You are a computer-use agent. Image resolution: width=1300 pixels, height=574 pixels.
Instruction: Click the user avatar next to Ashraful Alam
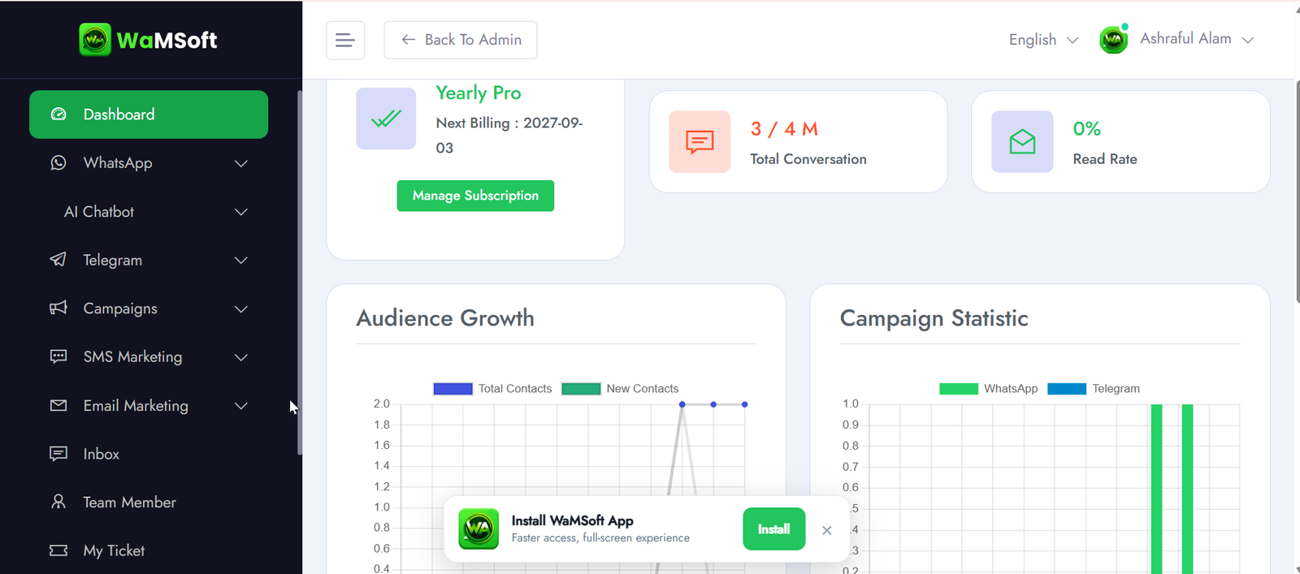click(x=1114, y=39)
